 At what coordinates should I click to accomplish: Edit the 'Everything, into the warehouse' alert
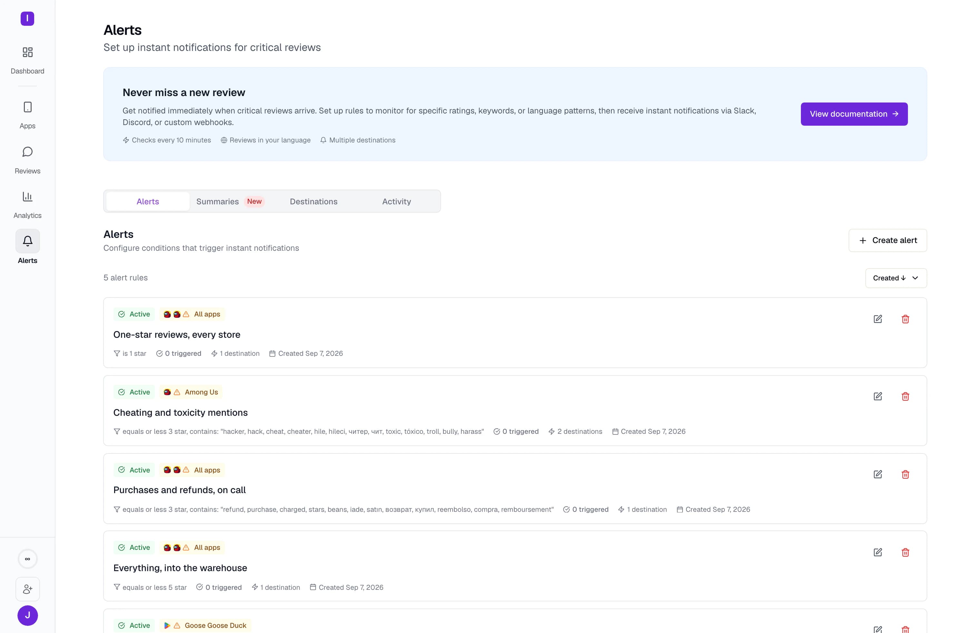878,552
